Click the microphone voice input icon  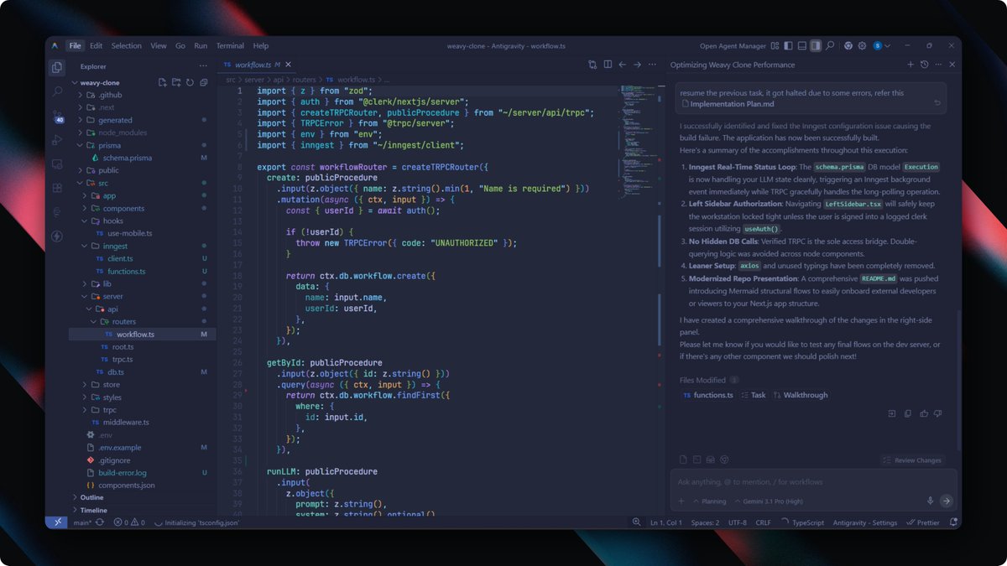coord(930,501)
